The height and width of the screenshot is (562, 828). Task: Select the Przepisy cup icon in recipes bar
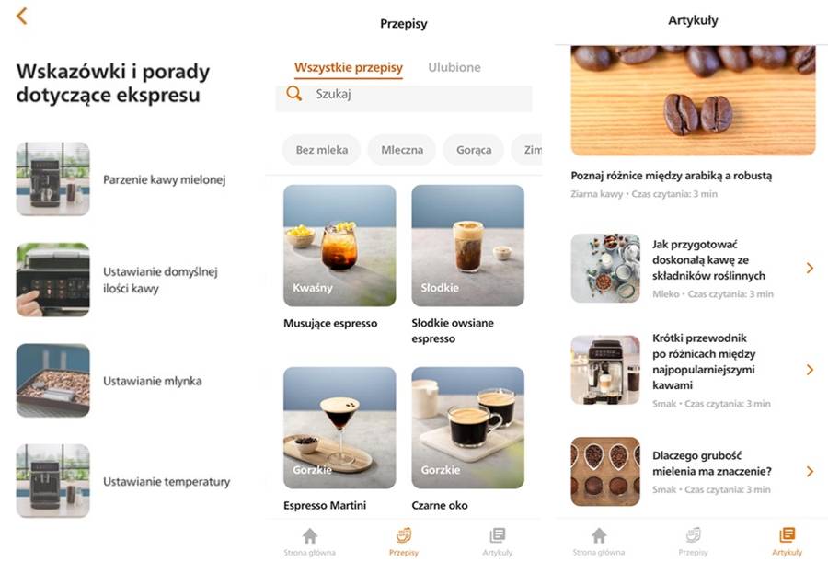click(x=404, y=535)
